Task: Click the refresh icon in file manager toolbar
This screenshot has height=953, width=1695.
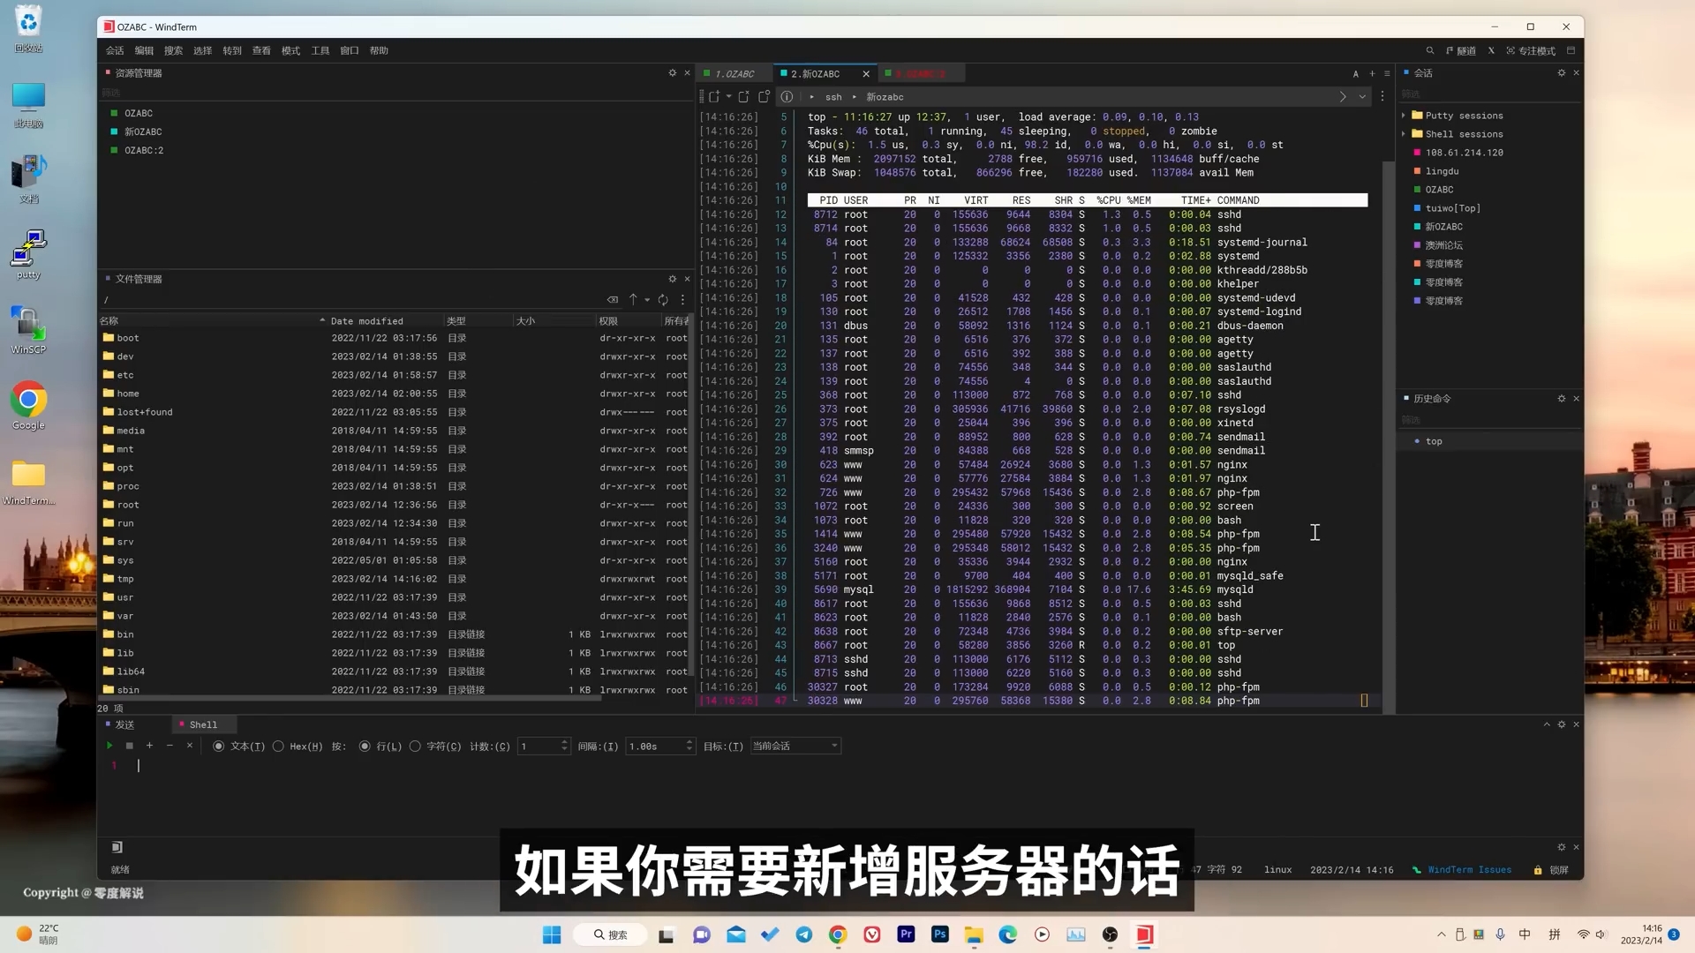Action: (x=663, y=300)
